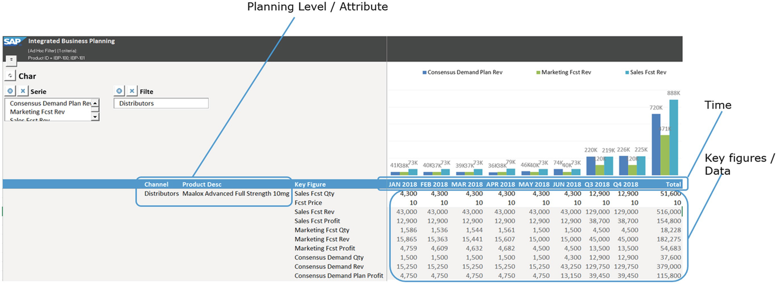Click the collapse header arrow button
777x284 pixels.
tap(10, 58)
